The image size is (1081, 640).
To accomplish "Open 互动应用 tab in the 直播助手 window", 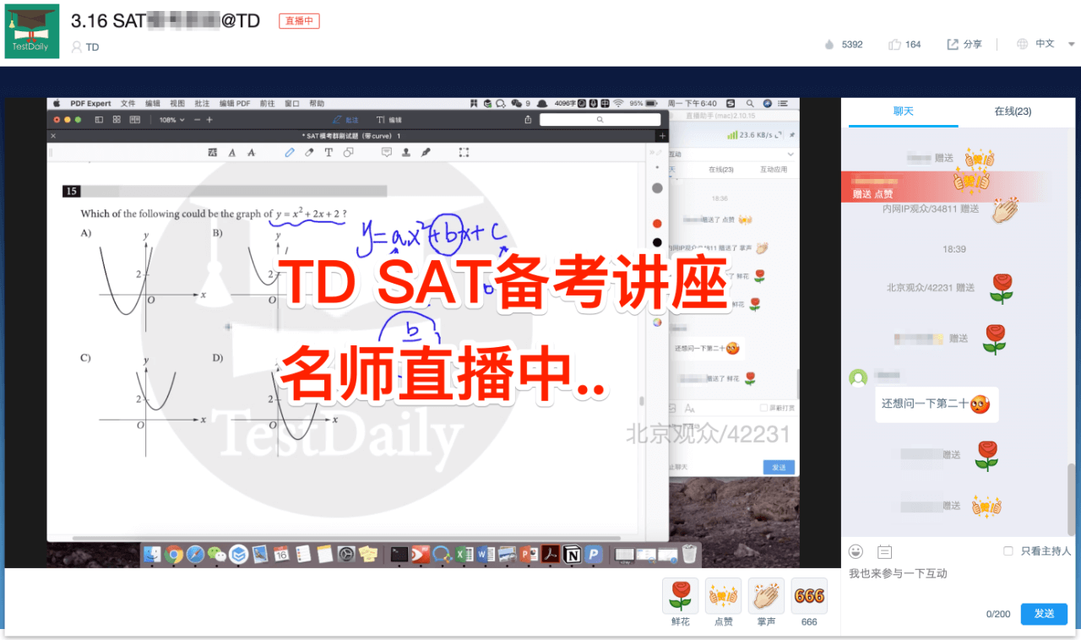I will pos(773,170).
